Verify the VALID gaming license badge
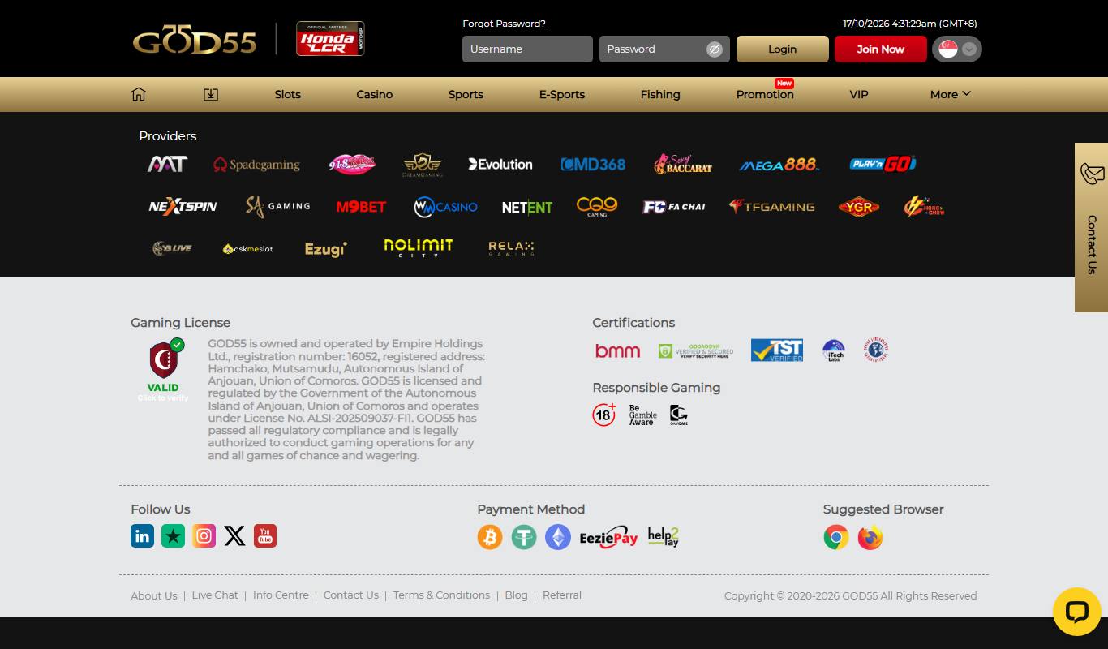 (x=164, y=370)
